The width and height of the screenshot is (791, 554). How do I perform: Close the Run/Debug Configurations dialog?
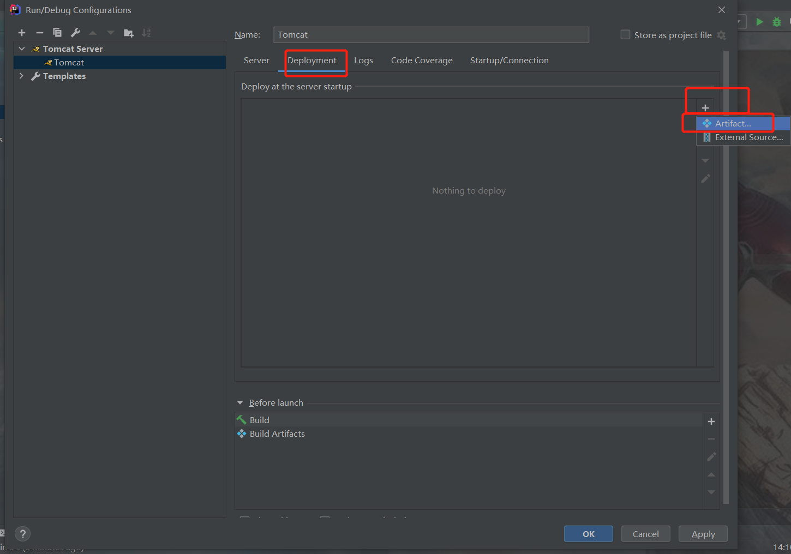click(722, 10)
